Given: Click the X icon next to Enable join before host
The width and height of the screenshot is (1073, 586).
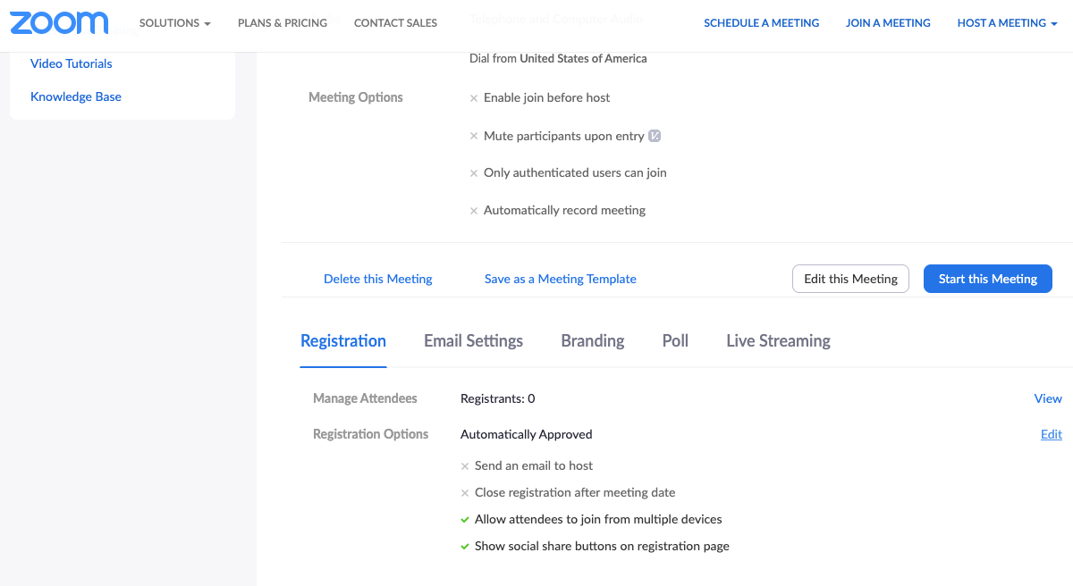Looking at the screenshot, I should pyautogui.click(x=474, y=98).
